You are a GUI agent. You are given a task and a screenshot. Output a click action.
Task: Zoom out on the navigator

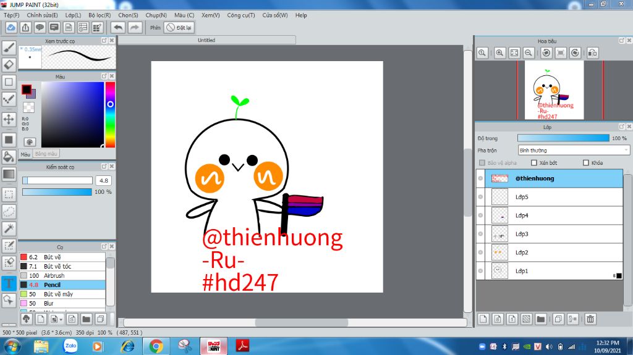[528, 53]
